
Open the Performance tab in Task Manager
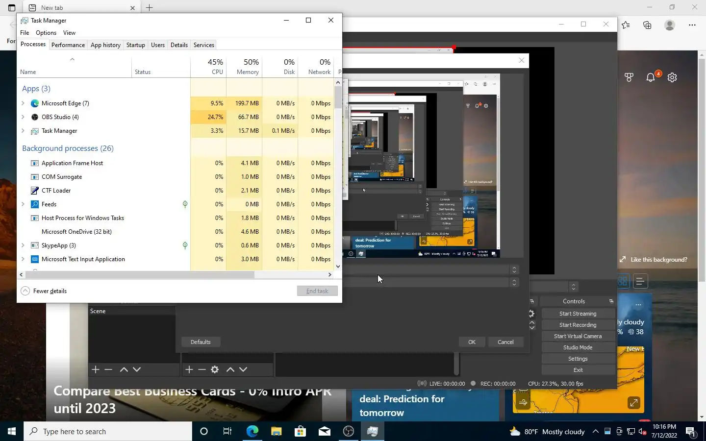point(68,45)
